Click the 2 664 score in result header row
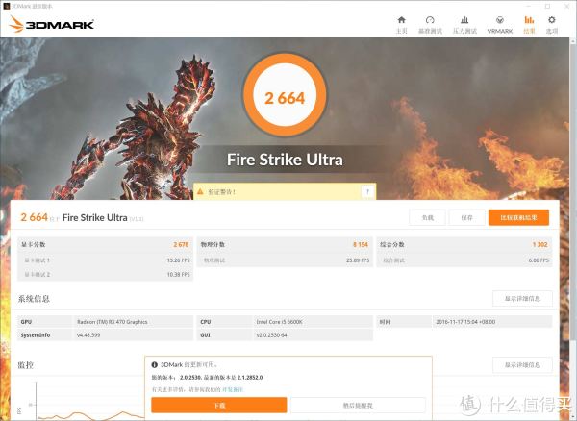This screenshot has width=577, height=421. pyautogui.click(x=35, y=217)
